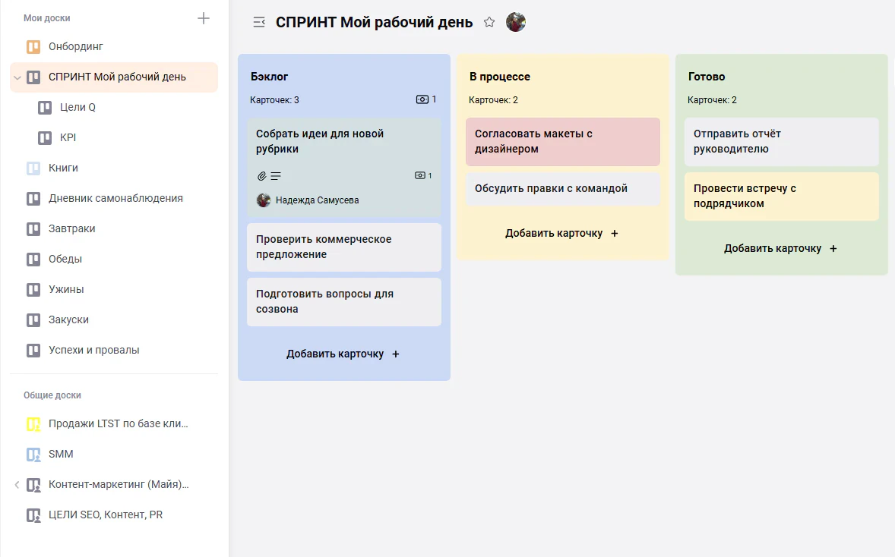Click the Карточек: 2 counter in Готово

click(712, 100)
